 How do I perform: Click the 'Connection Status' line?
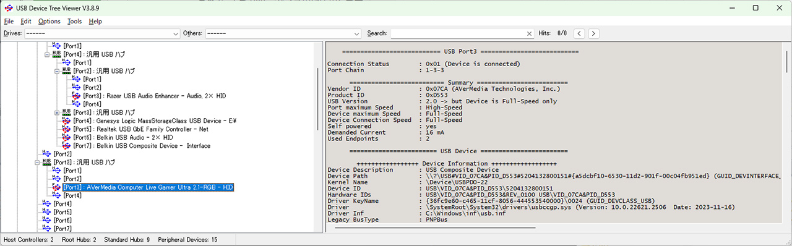pos(424,64)
